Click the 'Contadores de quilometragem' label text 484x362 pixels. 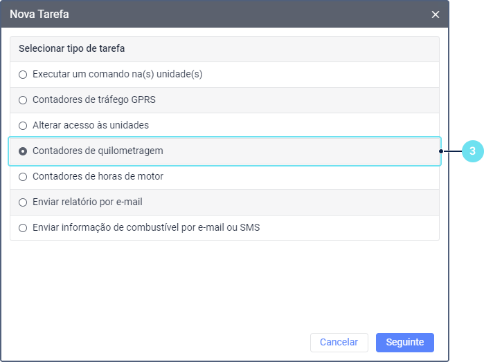[98, 151]
